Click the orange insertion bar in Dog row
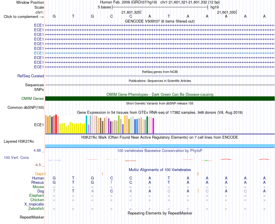Screen dimensions: 275x224 [x=198, y=191]
